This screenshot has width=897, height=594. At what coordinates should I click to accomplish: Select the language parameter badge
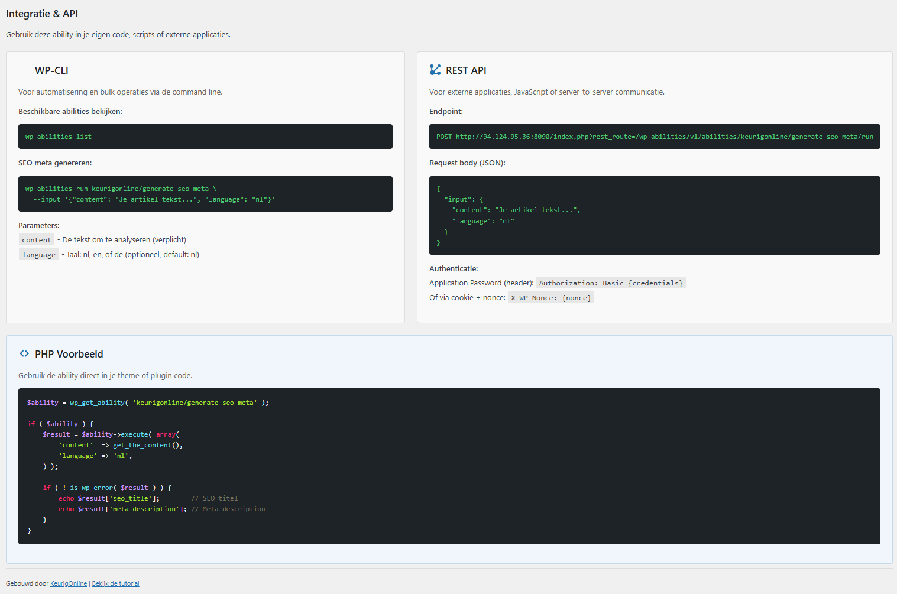tap(38, 254)
